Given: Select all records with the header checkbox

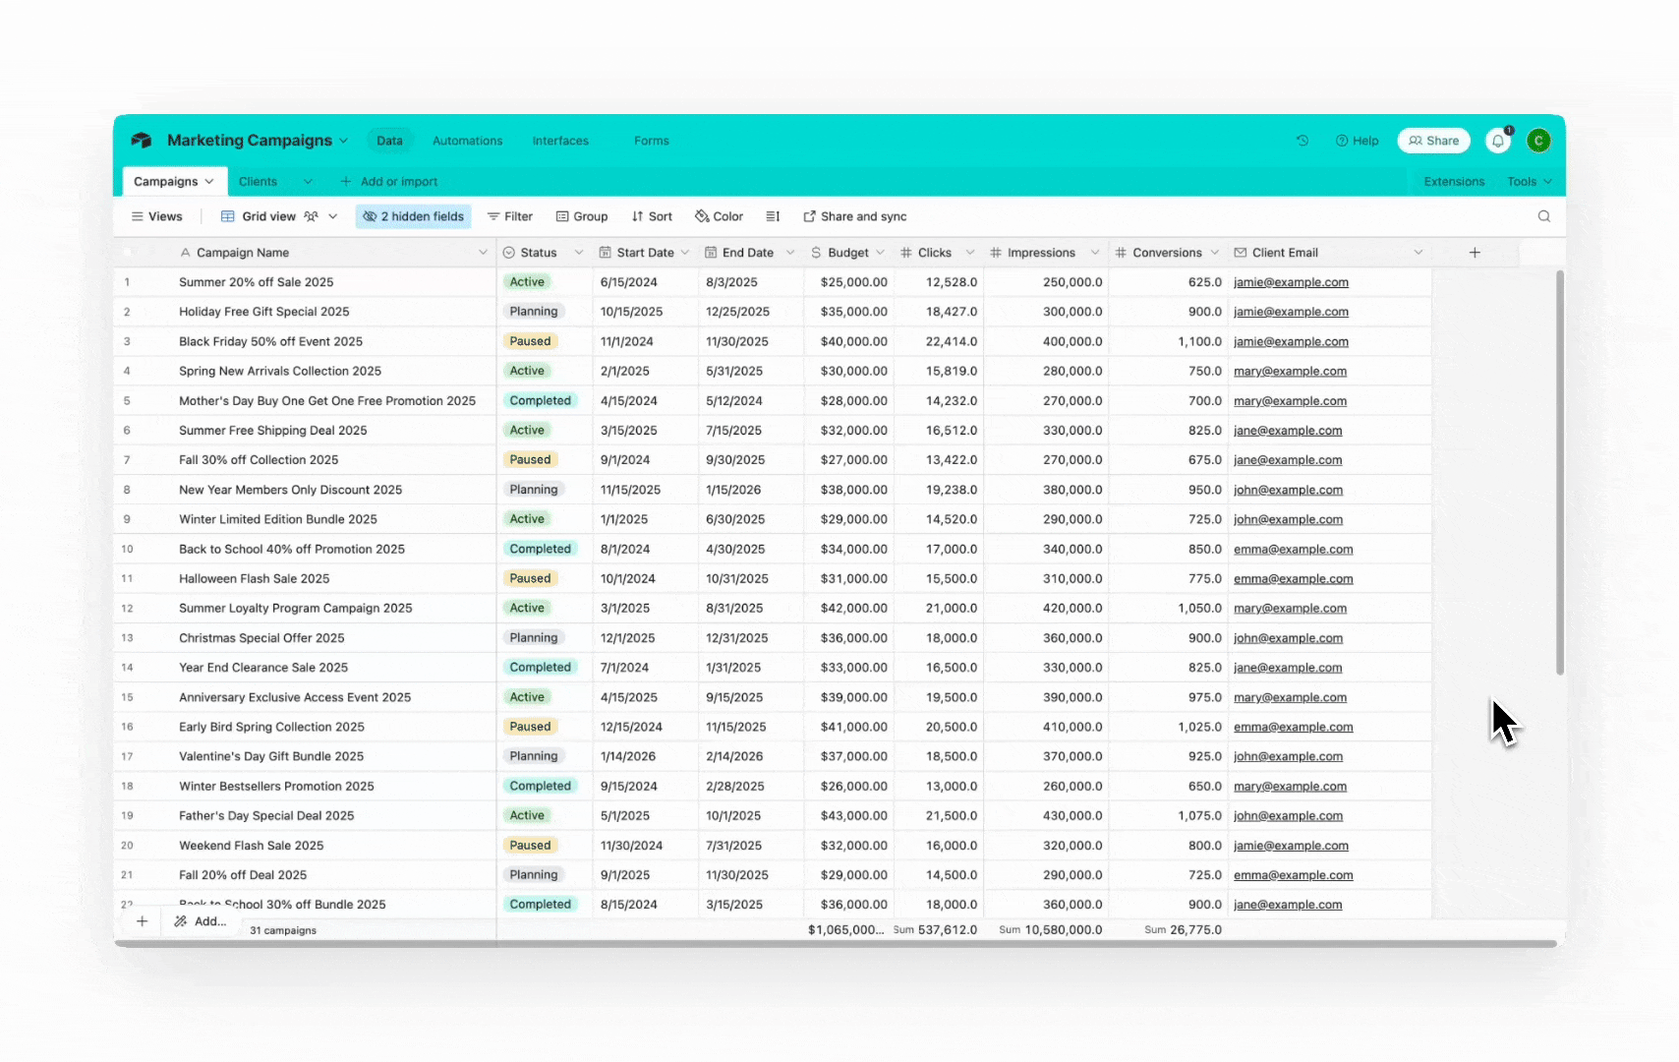Looking at the screenshot, I should [128, 252].
